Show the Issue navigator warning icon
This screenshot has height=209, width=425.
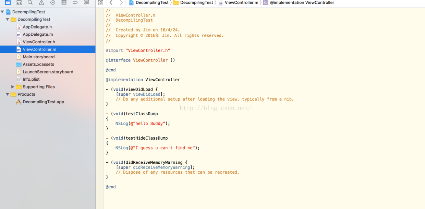click(41, 2)
